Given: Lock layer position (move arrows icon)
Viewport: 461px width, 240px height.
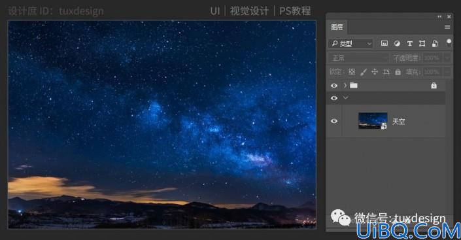Looking at the screenshot, I should [x=375, y=72].
